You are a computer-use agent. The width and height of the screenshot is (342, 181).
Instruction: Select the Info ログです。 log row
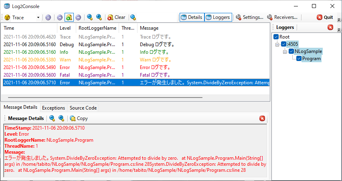[136, 52]
